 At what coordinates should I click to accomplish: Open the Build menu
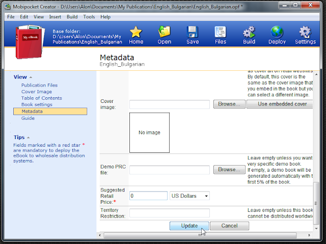72,17
